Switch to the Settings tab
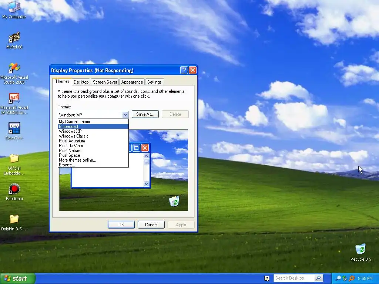This screenshot has height=284, width=379. [x=154, y=82]
